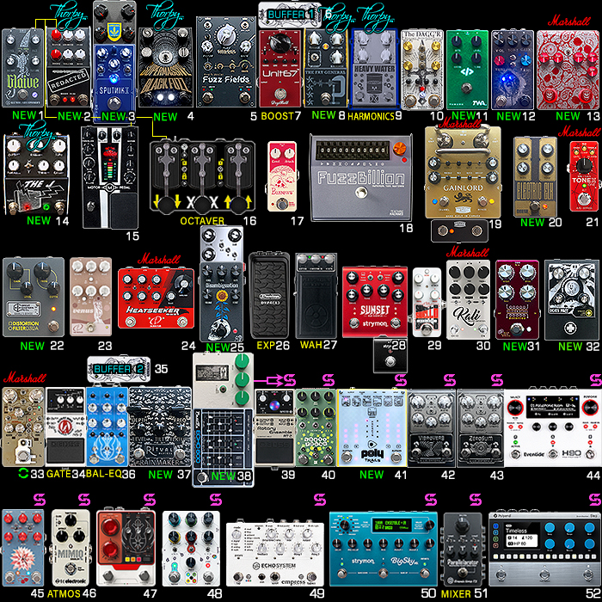The image size is (602, 602).
Task: Click the yellow ATMOS label
Action: (64, 593)
